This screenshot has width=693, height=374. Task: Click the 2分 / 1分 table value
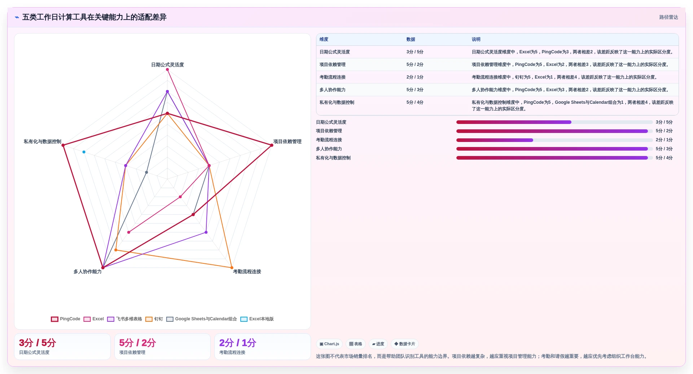[x=415, y=77]
